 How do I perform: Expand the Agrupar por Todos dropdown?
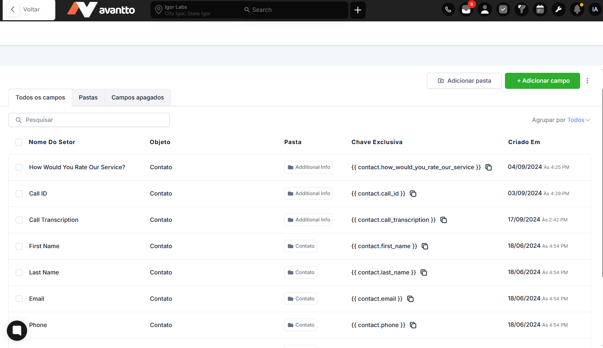tap(579, 120)
